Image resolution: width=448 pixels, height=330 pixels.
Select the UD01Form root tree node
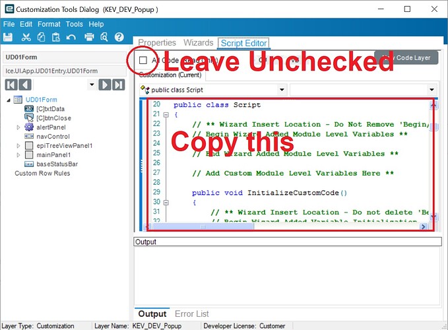pos(41,100)
